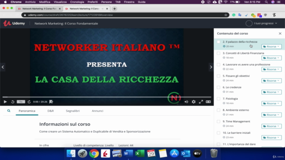Viewport: 285px width, 160px height.
Task: Open the Preferiti menu in menu bar
Action: tap(93, 2)
